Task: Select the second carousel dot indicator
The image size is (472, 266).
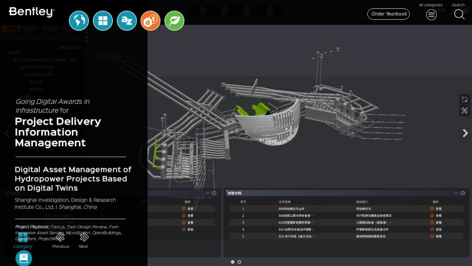Action: coord(239,262)
